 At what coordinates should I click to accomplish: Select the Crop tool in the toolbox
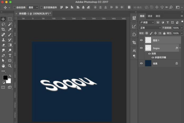(3, 29)
